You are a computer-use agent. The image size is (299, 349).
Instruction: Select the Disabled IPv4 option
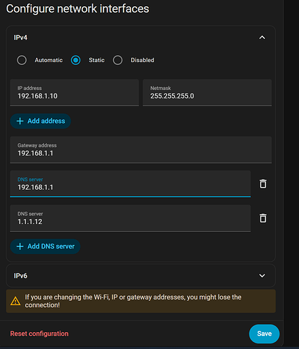117,60
